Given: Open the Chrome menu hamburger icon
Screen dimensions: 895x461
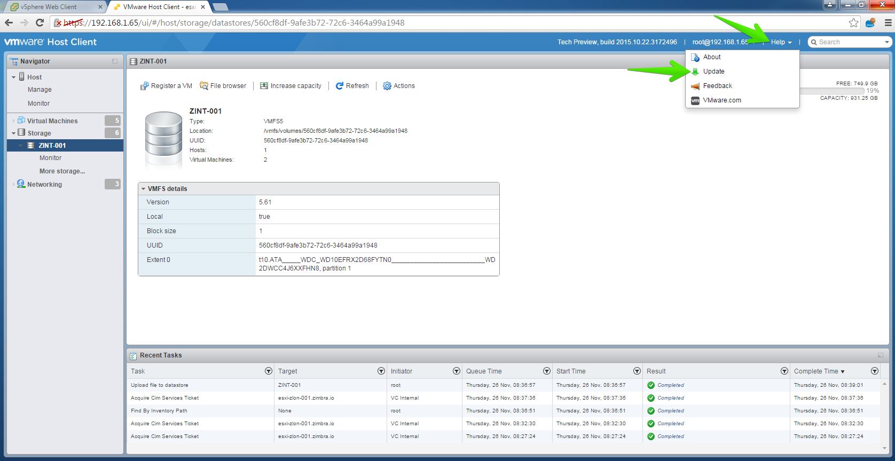Looking at the screenshot, I should pos(888,22).
